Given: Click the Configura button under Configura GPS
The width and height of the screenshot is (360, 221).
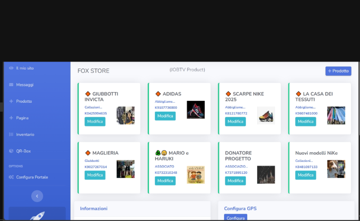Looking at the screenshot, I should pos(235,218).
